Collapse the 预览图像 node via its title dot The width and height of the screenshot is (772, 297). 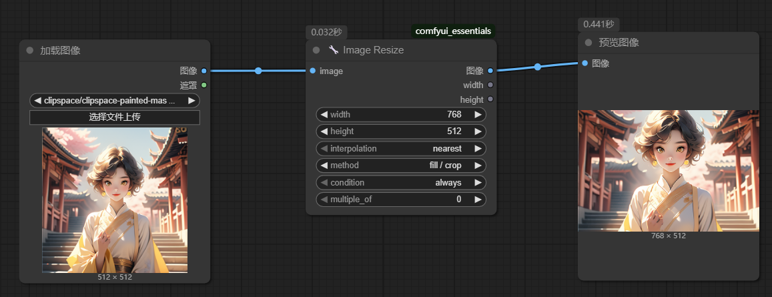(x=588, y=43)
